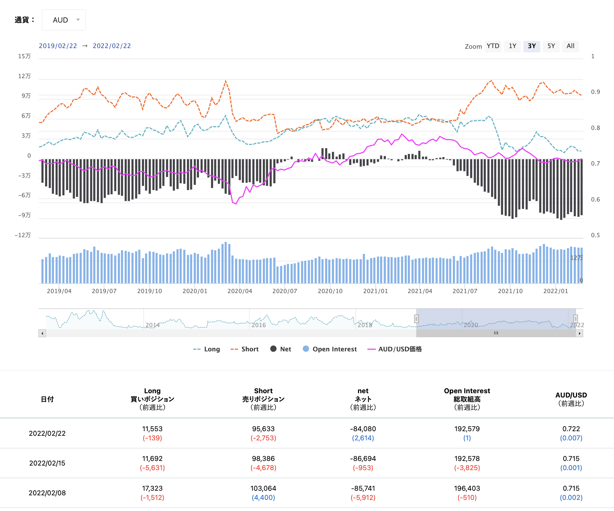Edit the end date 2022/02/22
Screen dimensions: 614x511
pyautogui.click(x=112, y=46)
